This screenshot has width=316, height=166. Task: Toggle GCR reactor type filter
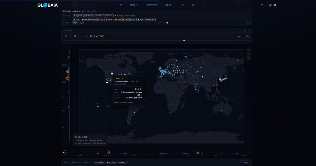tap(101, 19)
